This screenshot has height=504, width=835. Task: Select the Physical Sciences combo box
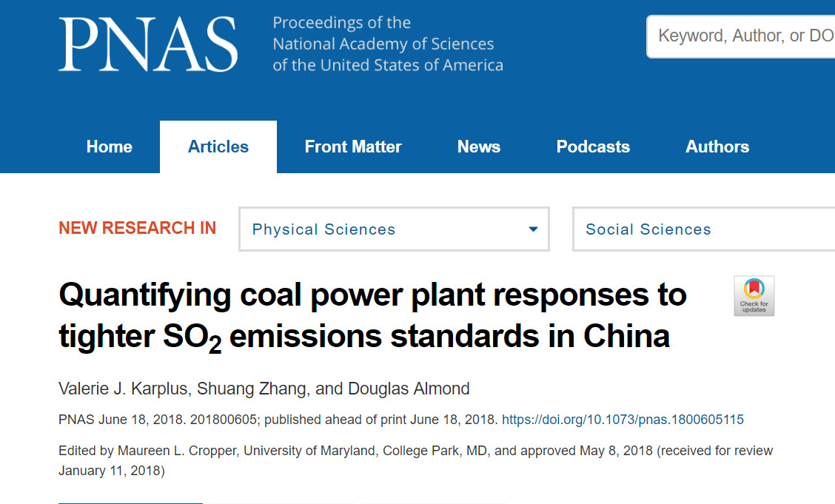[x=394, y=229]
